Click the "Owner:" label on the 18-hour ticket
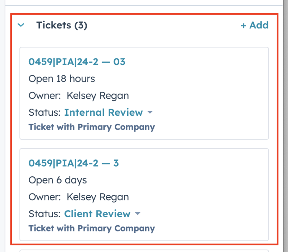This screenshot has height=252, width=288. (x=45, y=96)
